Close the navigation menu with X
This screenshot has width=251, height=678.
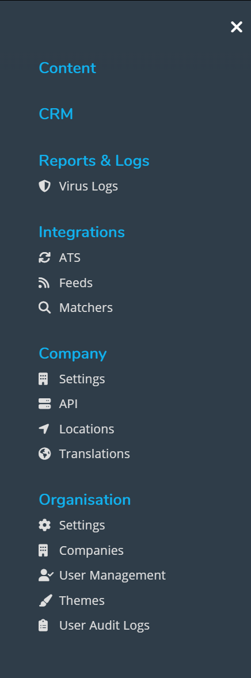[x=236, y=27]
